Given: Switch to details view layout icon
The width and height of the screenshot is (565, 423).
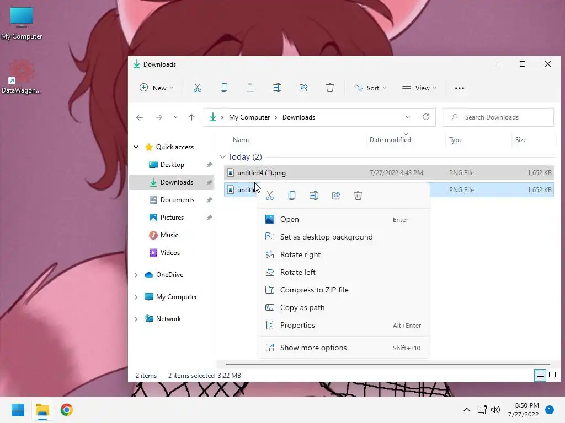Looking at the screenshot, I should tap(540, 376).
